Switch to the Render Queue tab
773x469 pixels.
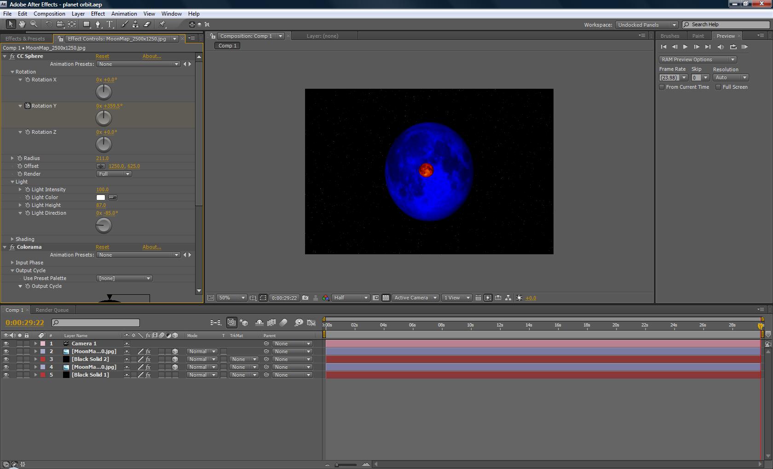click(x=52, y=310)
